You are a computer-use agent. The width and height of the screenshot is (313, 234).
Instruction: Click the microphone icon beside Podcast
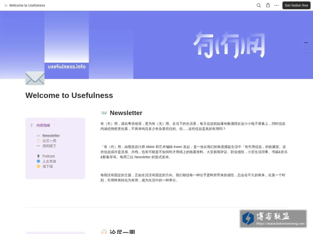[x=38, y=156]
